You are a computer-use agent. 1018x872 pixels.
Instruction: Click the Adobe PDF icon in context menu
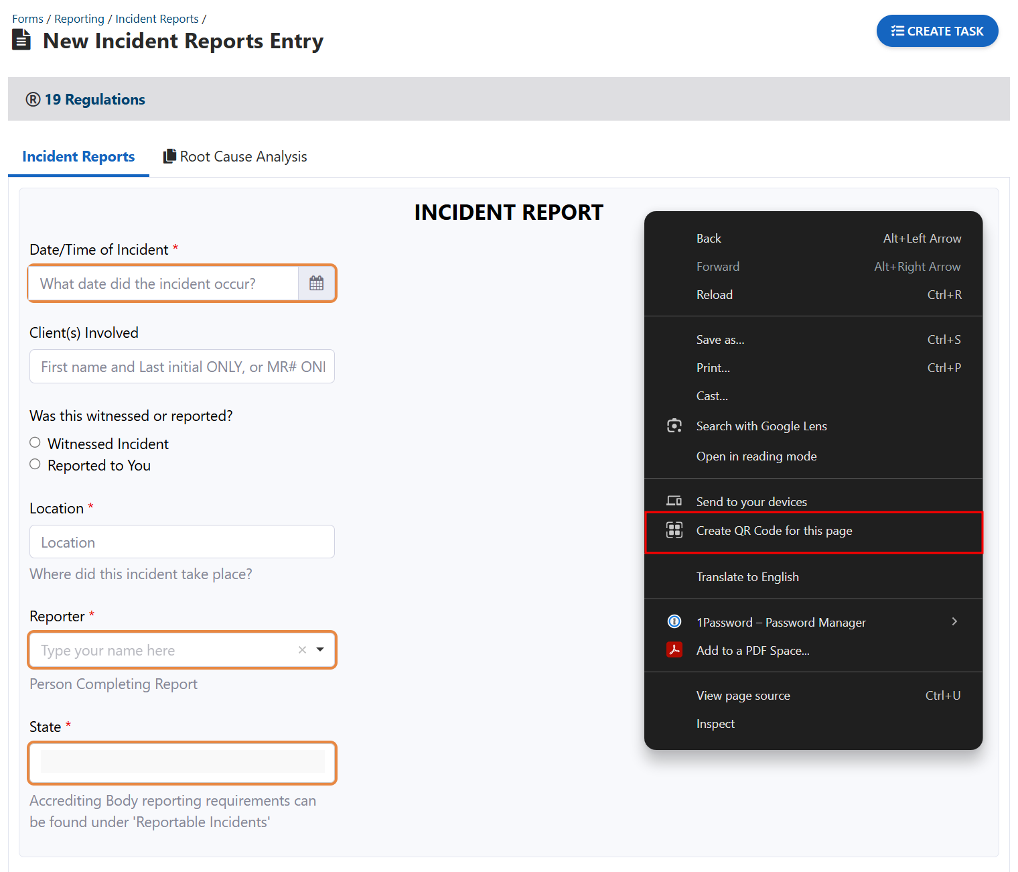pyautogui.click(x=674, y=650)
